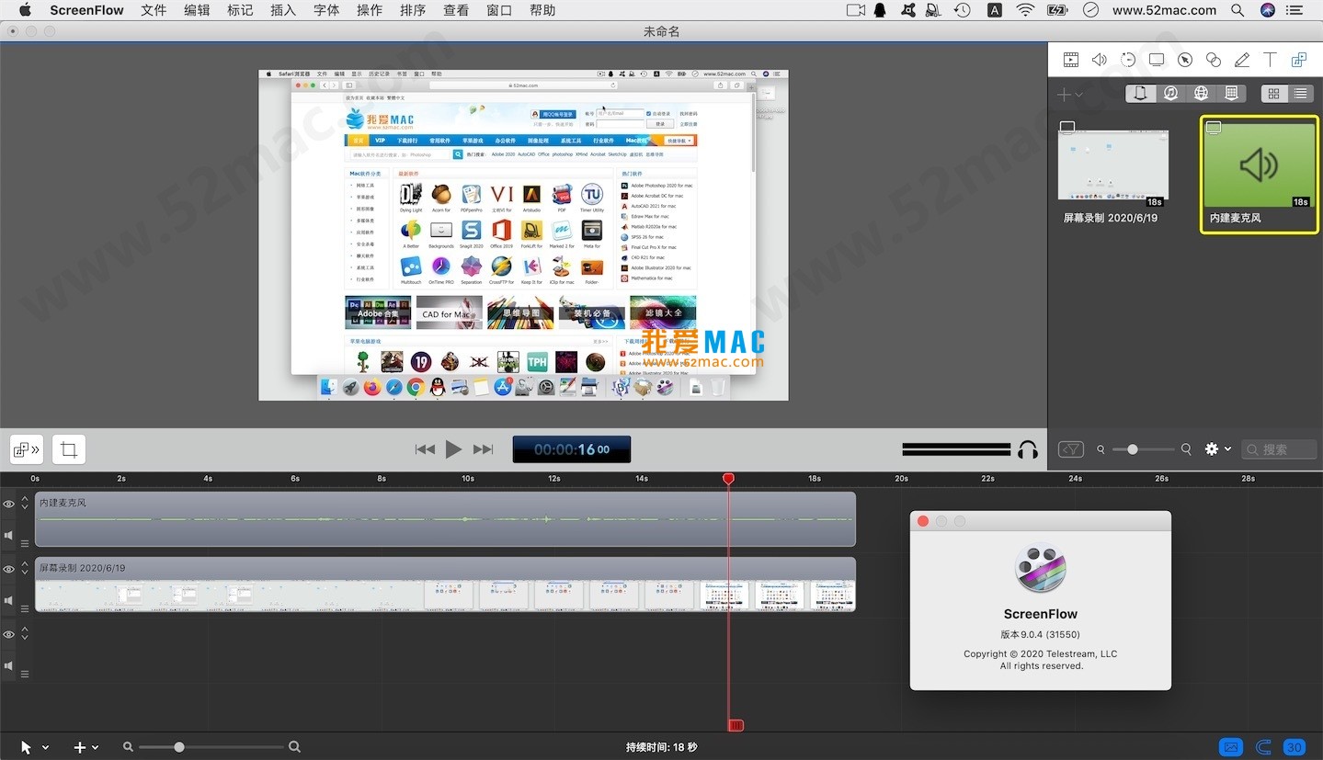The height and width of the screenshot is (760, 1323).
Task: Show the global stock media library source
Action: pos(1201,93)
